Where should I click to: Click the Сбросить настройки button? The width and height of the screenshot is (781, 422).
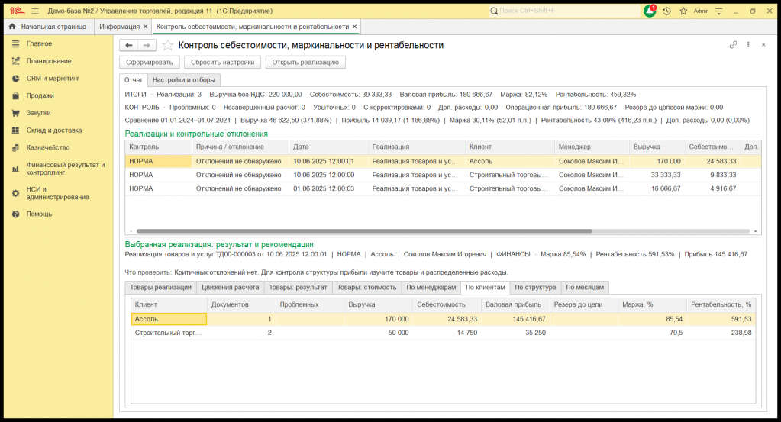click(x=223, y=63)
